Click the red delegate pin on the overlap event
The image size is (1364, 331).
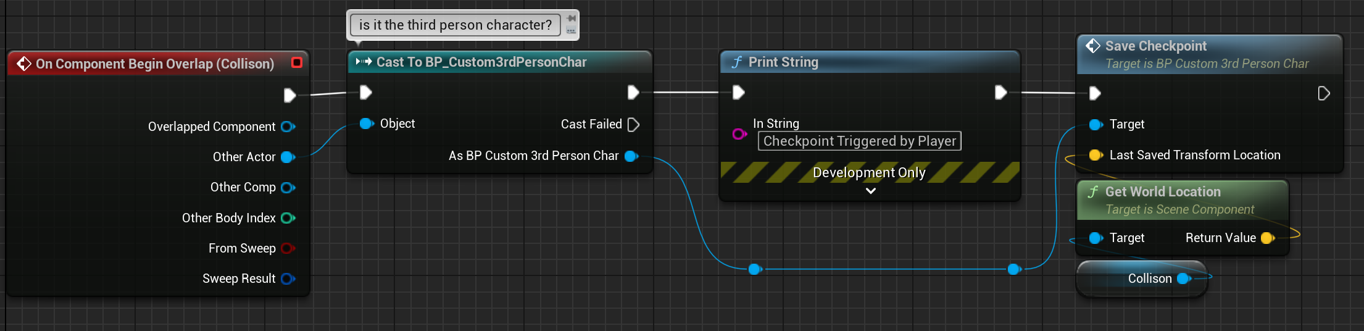(297, 62)
